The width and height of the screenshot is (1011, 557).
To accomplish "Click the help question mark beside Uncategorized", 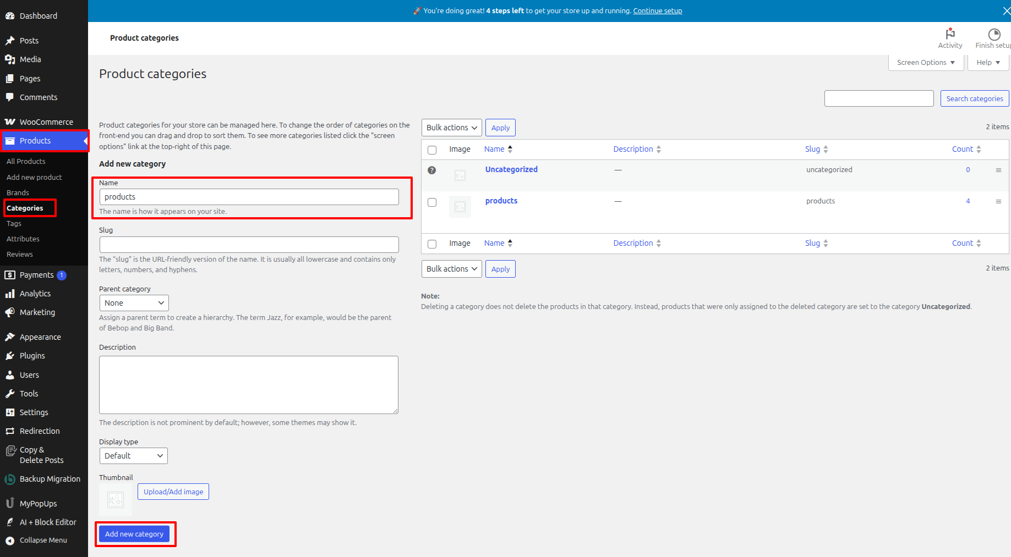I will click(x=432, y=170).
